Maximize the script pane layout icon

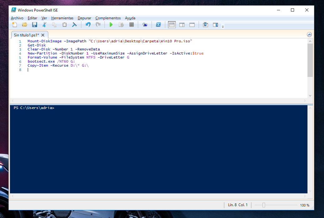click(x=192, y=25)
